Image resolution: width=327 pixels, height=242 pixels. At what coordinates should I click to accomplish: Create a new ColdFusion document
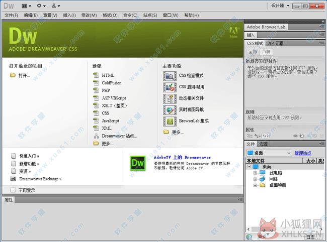112,83
